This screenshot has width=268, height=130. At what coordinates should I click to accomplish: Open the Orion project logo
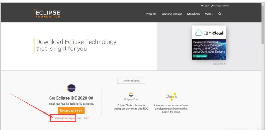(171, 96)
